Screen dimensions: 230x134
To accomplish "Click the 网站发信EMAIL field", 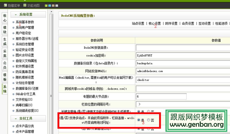I will tap(183, 71).
